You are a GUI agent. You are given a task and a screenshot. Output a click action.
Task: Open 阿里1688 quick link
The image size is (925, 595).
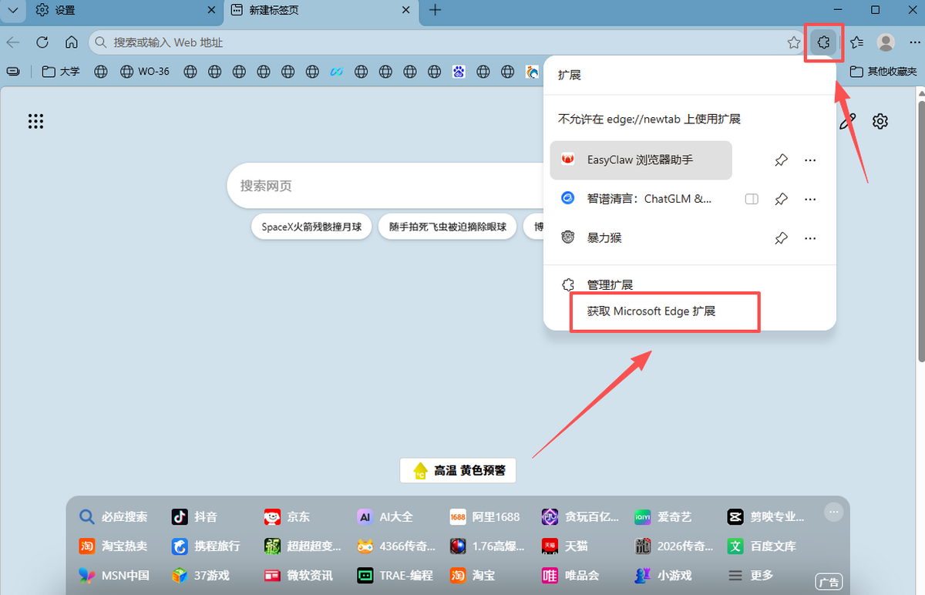(485, 516)
